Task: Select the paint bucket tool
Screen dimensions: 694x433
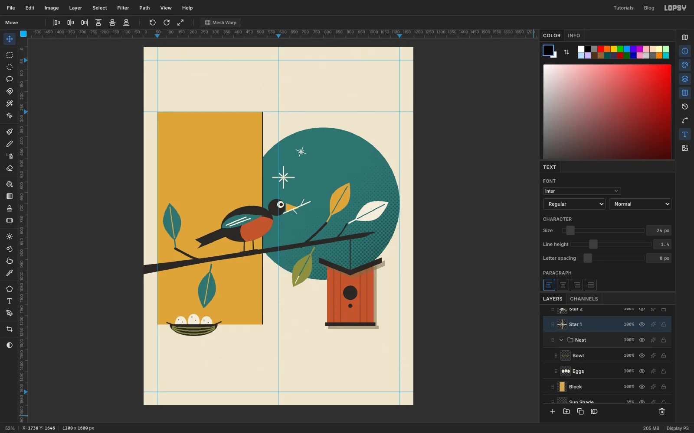Action: coord(10,184)
